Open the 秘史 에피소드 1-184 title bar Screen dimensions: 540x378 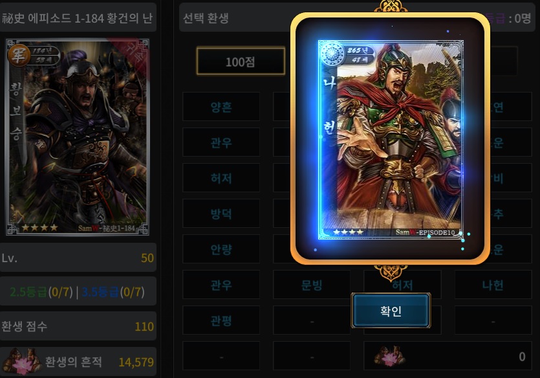78,17
